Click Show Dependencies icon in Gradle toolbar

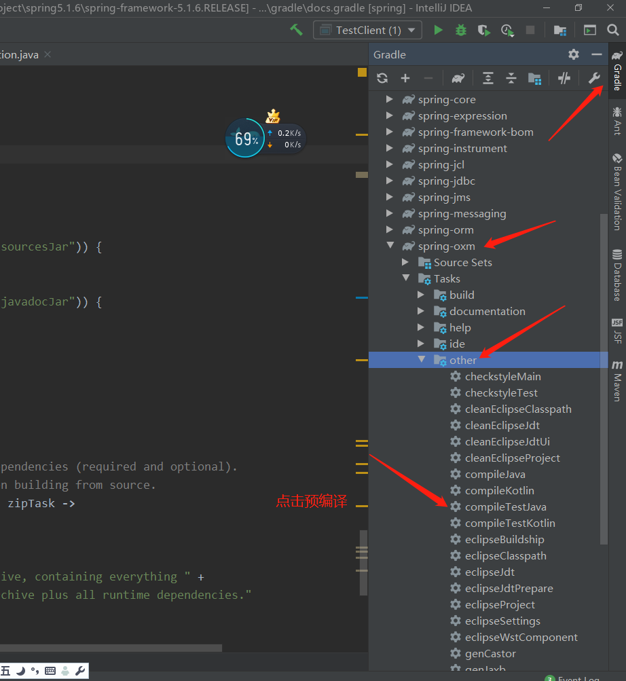534,79
